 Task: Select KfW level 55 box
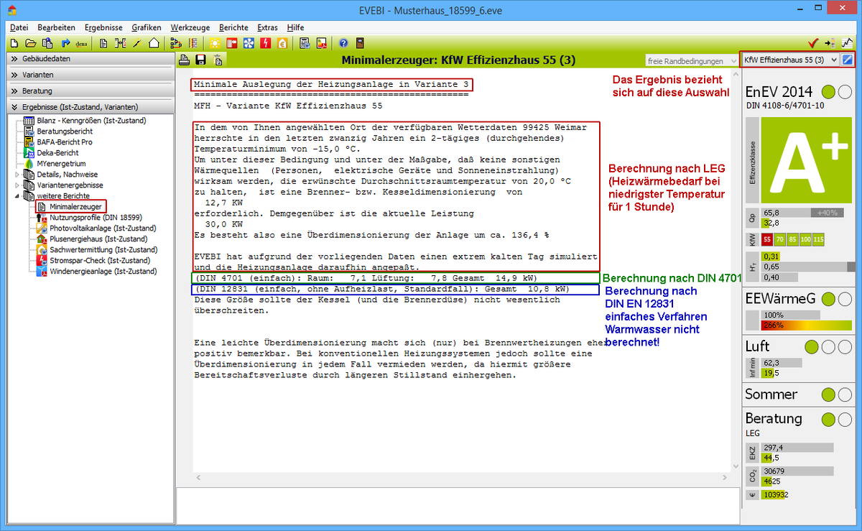click(x=767, y=239)
